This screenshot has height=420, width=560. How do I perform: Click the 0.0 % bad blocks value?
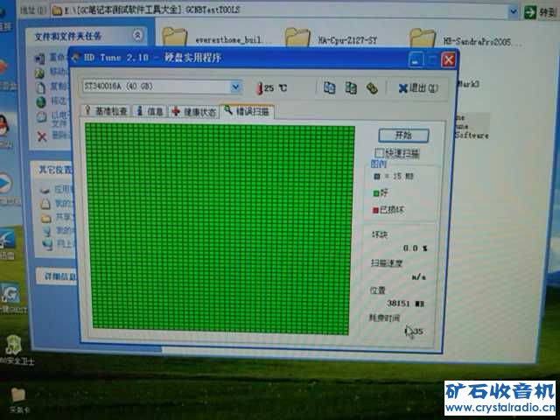pyautogui.click(x=415, y=248)
